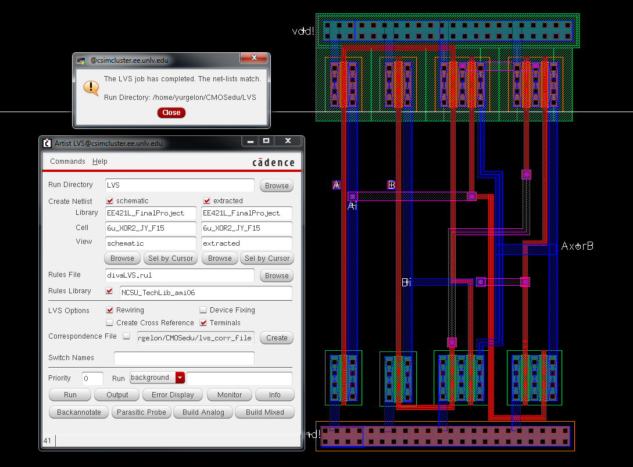Click the Rules File input field
The width and height of the screenshot is (633, 467).
[179, 275]
